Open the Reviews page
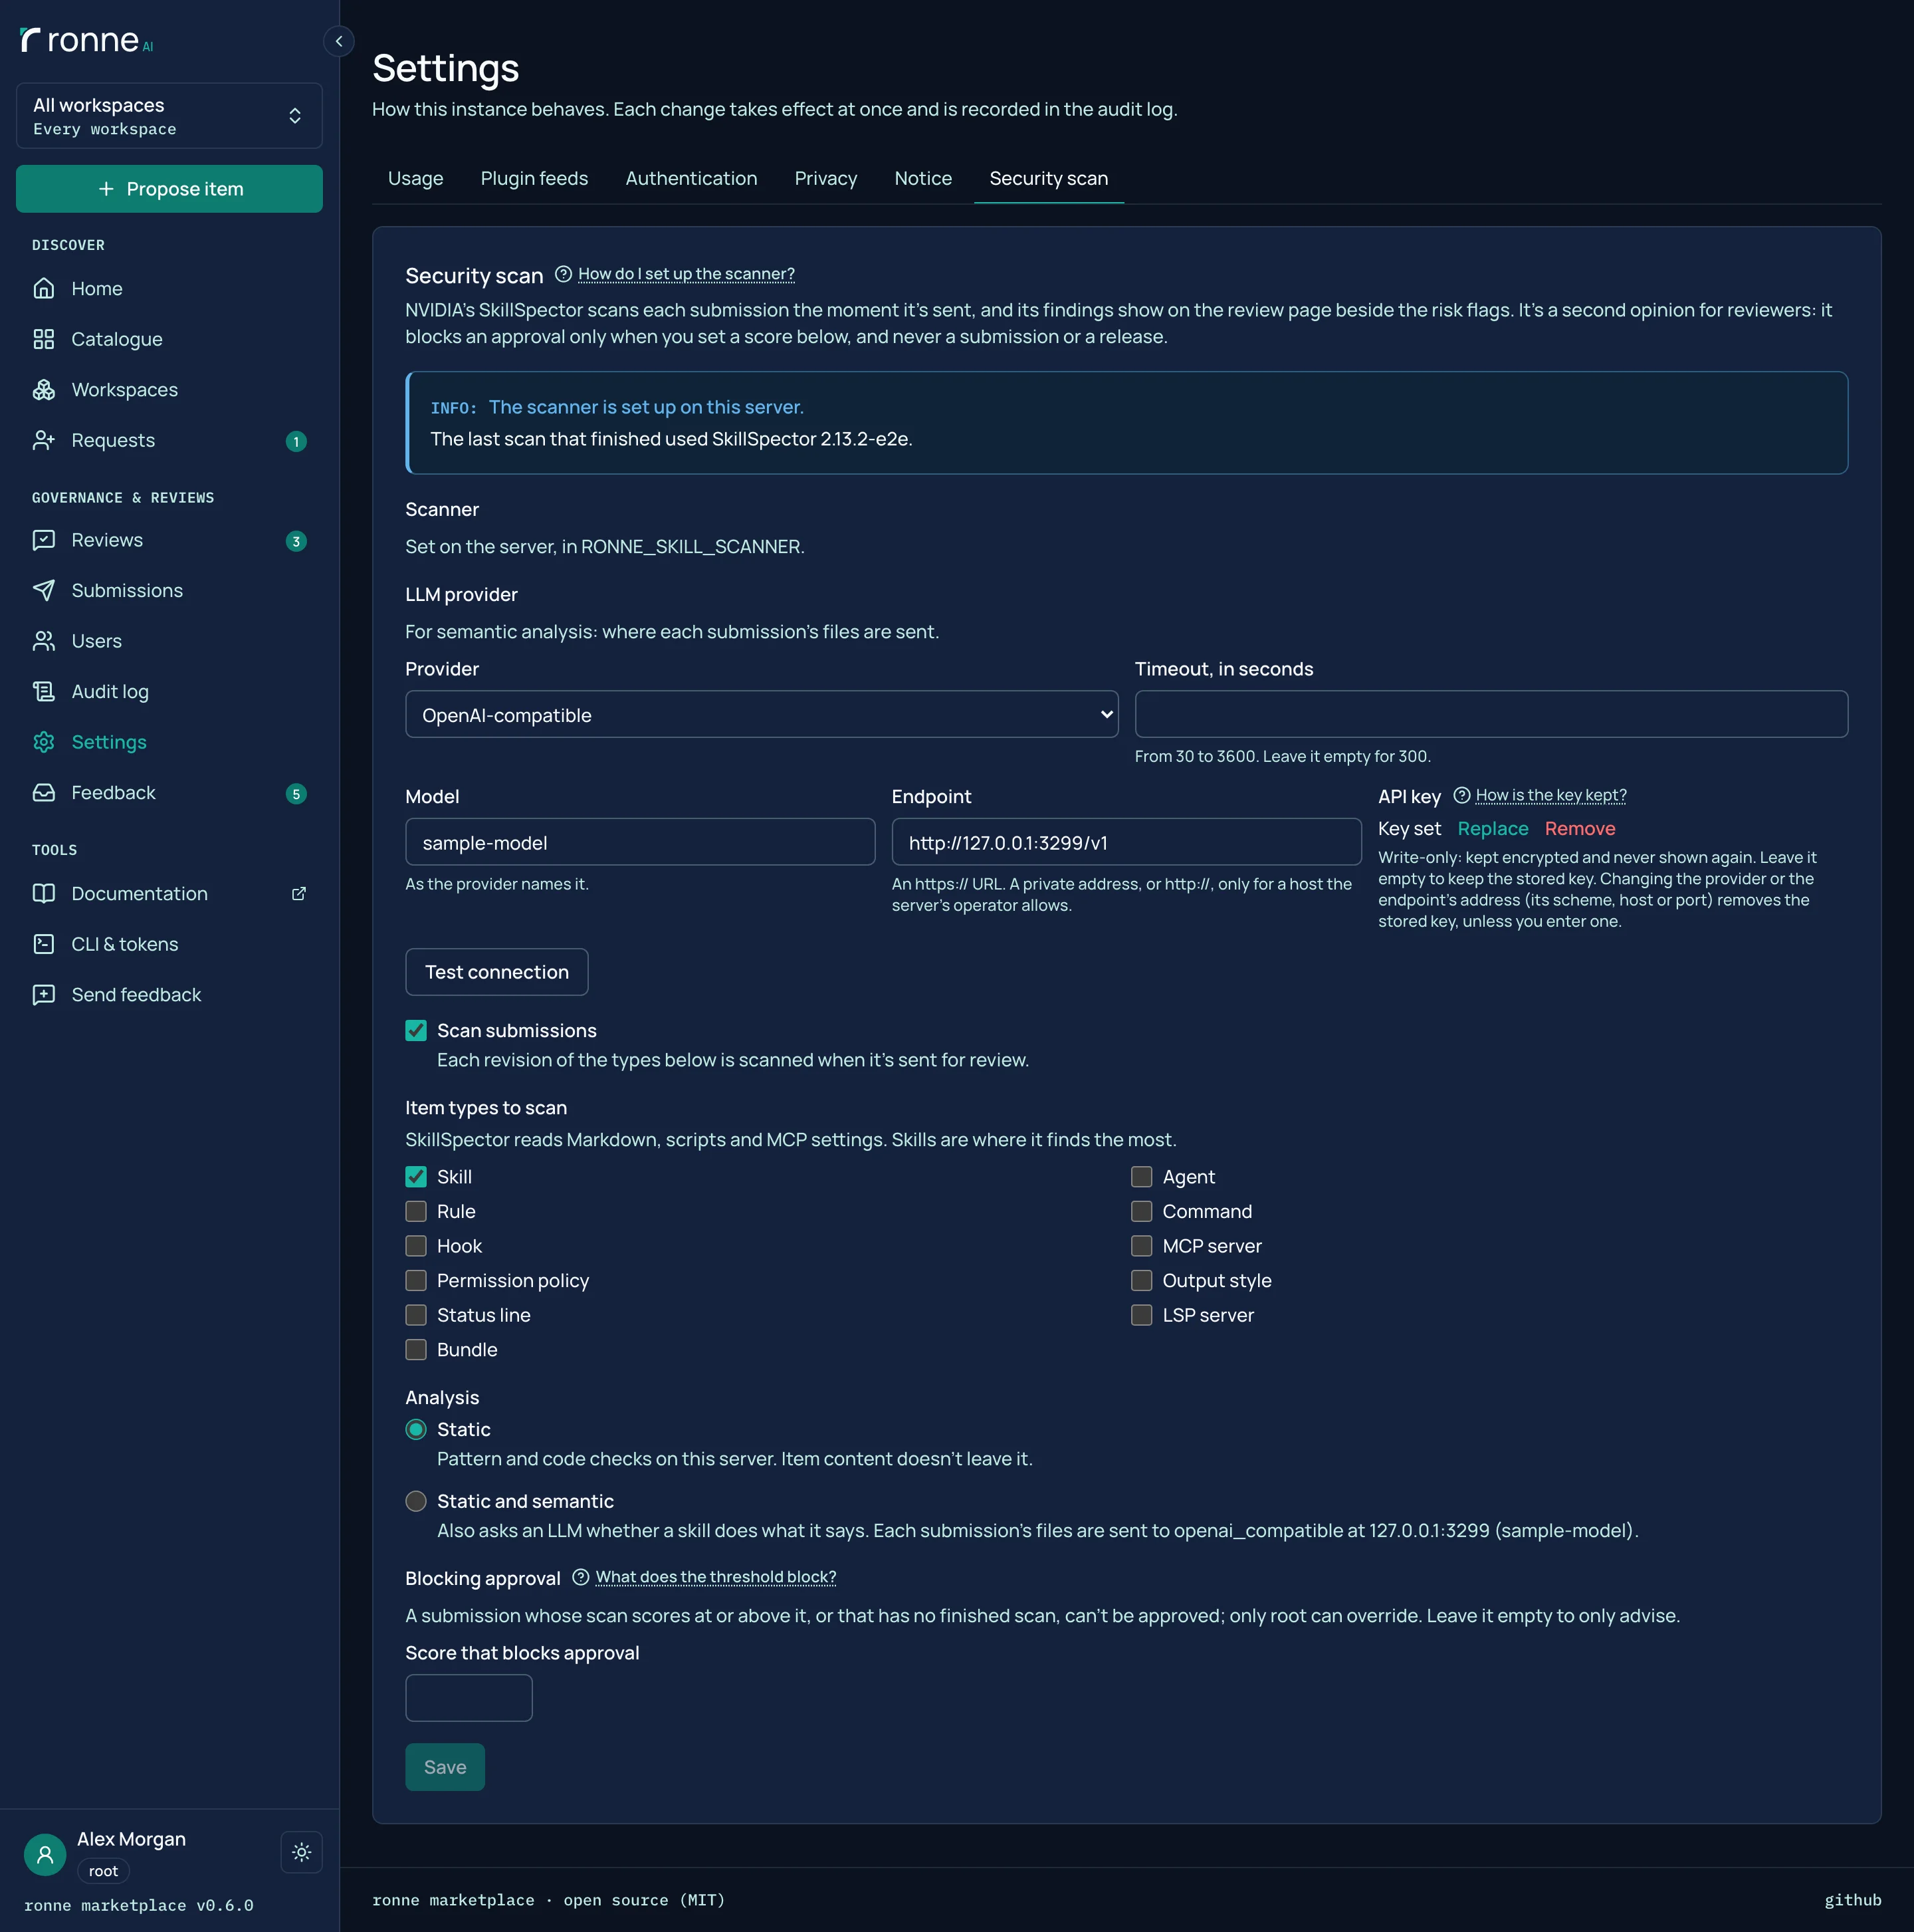This screenshot has height=1932, width=1914. (169, 540)
